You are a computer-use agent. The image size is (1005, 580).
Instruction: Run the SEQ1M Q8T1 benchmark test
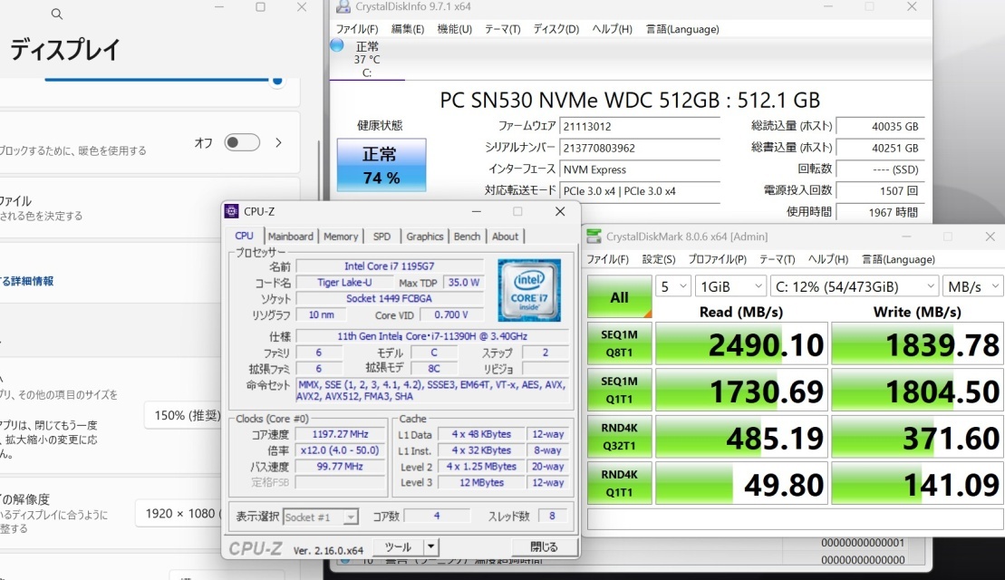coord(619,343)
